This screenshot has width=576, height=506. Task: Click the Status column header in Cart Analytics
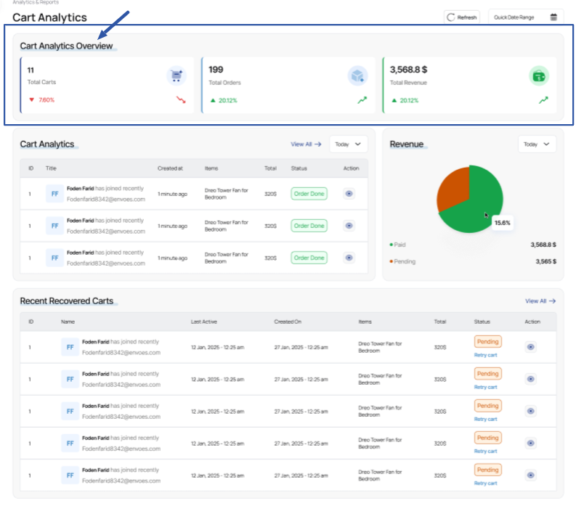coord(300,168)
